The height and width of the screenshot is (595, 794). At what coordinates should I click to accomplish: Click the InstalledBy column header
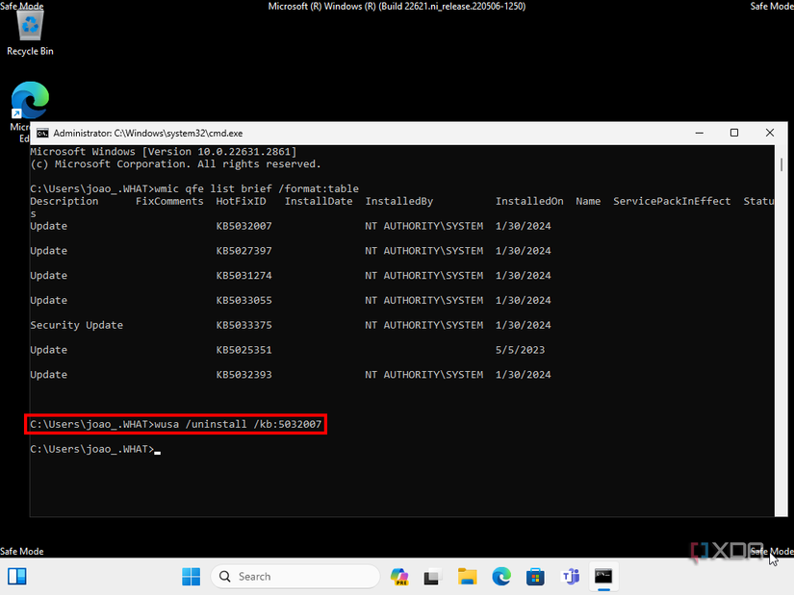click(399, 201)
